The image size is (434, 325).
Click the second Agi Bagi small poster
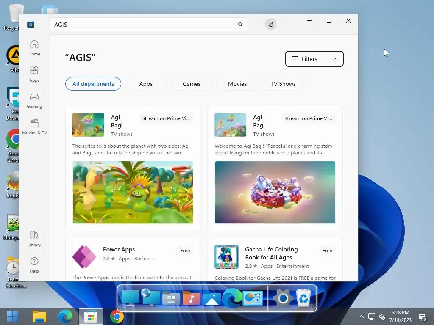click(230, 125)
